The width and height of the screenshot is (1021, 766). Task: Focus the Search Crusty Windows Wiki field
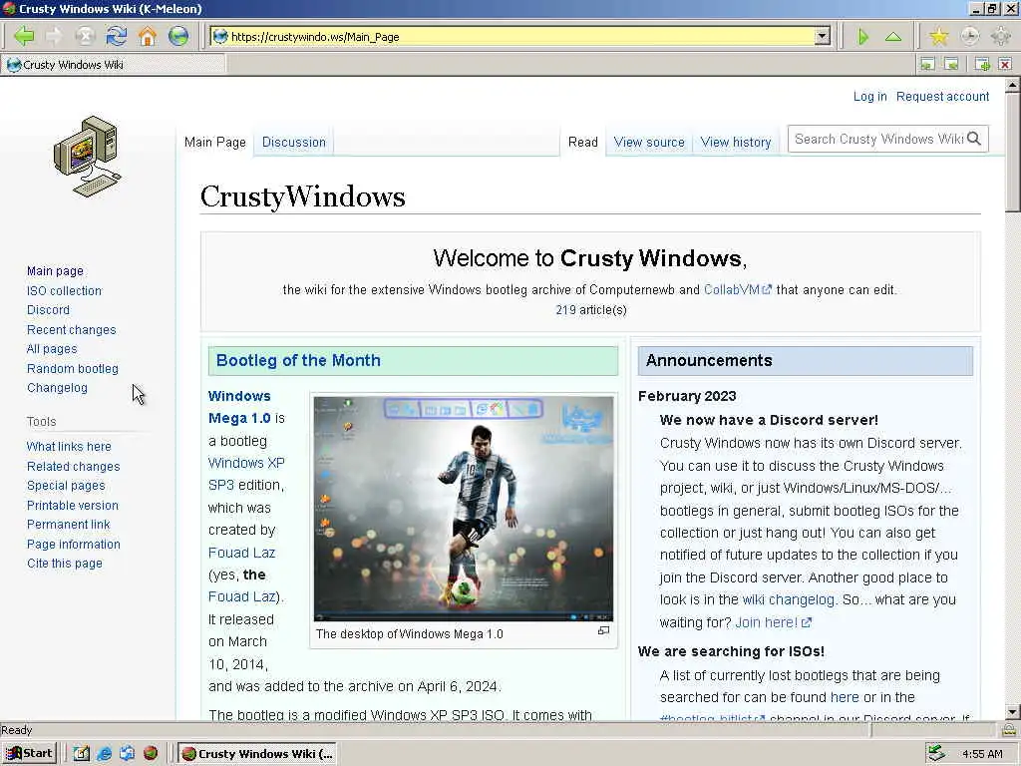click(878, 139)
